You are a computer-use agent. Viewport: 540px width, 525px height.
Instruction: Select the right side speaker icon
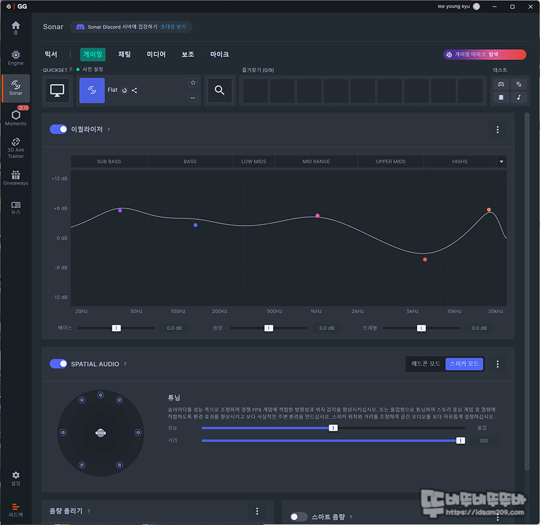coord(138,433)
